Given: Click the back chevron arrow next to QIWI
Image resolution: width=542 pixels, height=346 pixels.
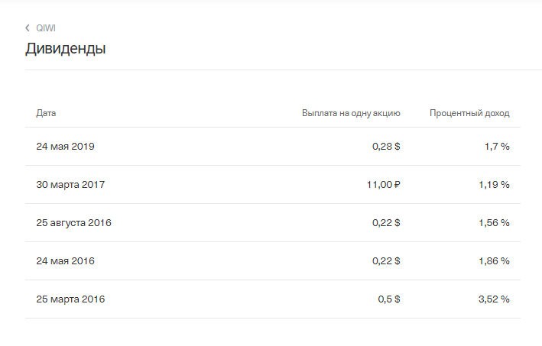Looking at the screenshot, I should point(28,28).
